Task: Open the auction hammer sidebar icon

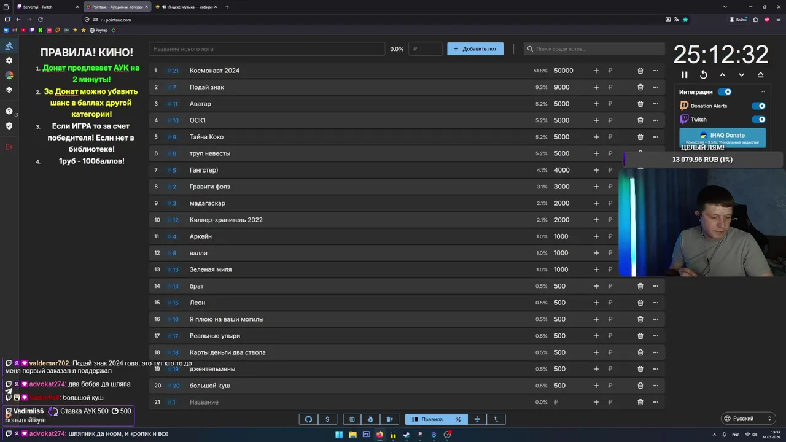Action: coord(9,46)
